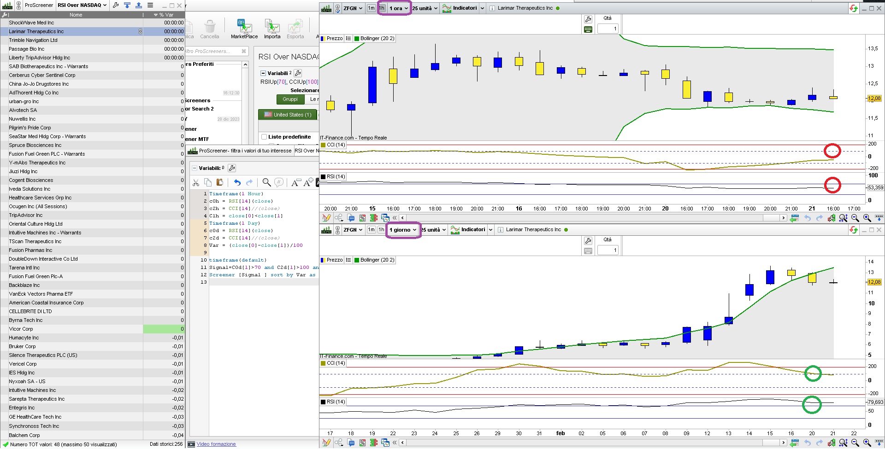Open the '1 giorno' timeframe dropdown
Viewport: 885px width, 449px height.
coord(402,230)
